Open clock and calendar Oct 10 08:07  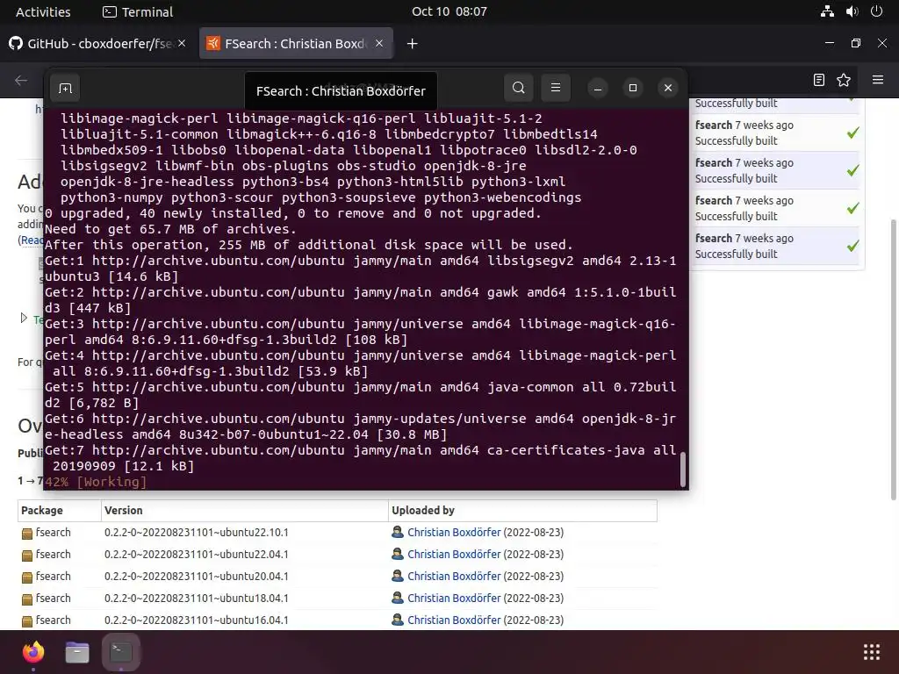tap(449, 11)
